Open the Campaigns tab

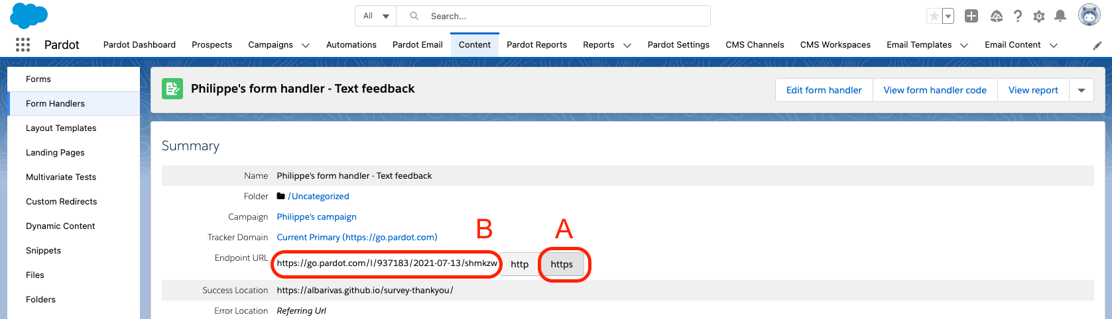(x=270, y=44)
